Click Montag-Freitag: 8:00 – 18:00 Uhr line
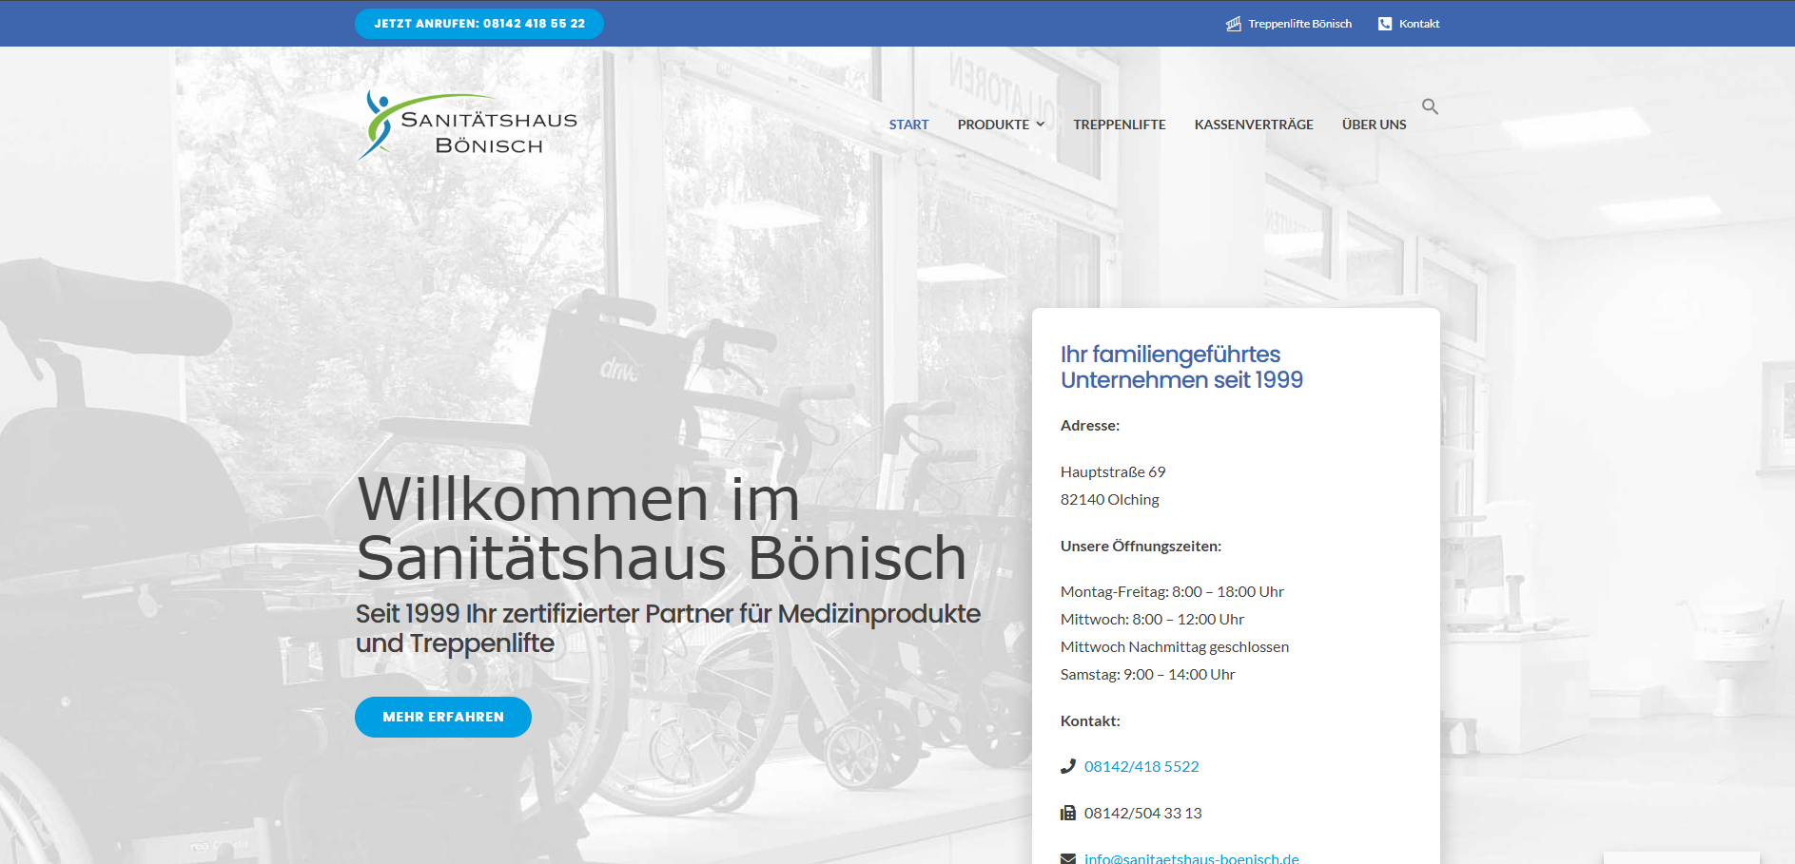This screenshot has height=864, width=1795. [x=1172, y=591]
